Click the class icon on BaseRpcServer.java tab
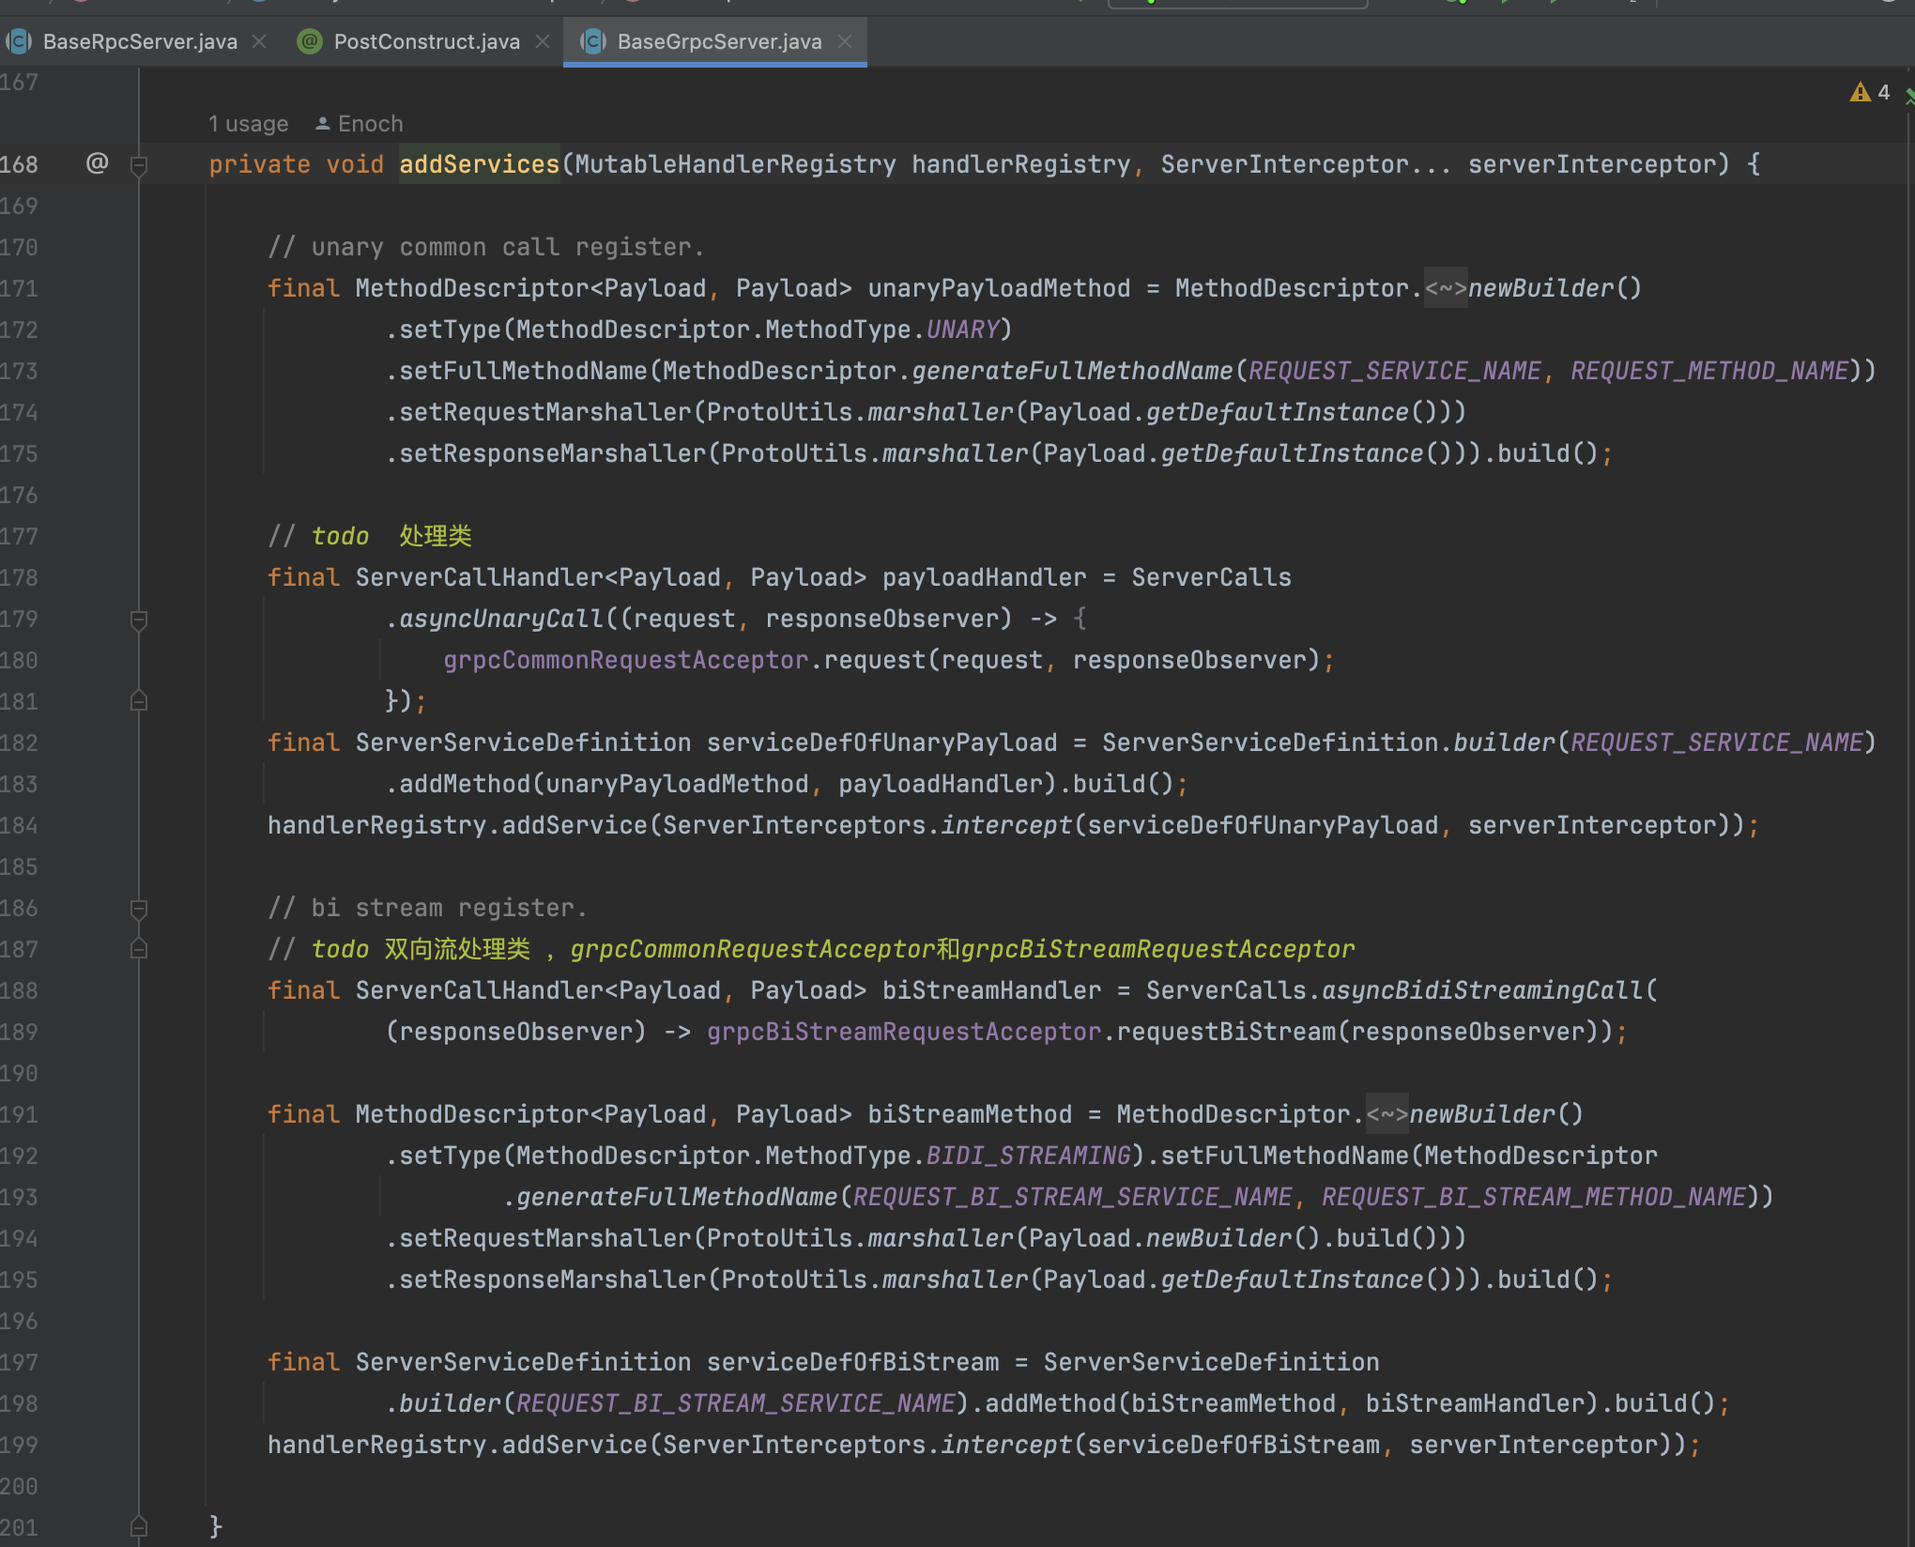 19,41
